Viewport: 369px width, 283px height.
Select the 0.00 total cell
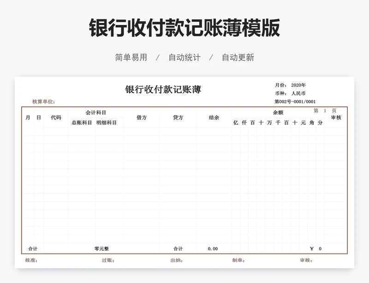coord(213,248)
